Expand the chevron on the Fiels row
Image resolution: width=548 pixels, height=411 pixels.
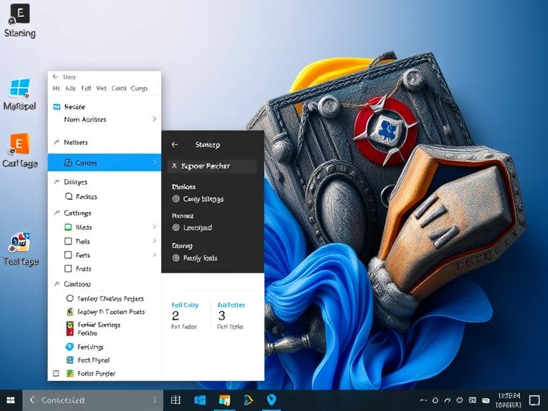[x=154, y=240]
